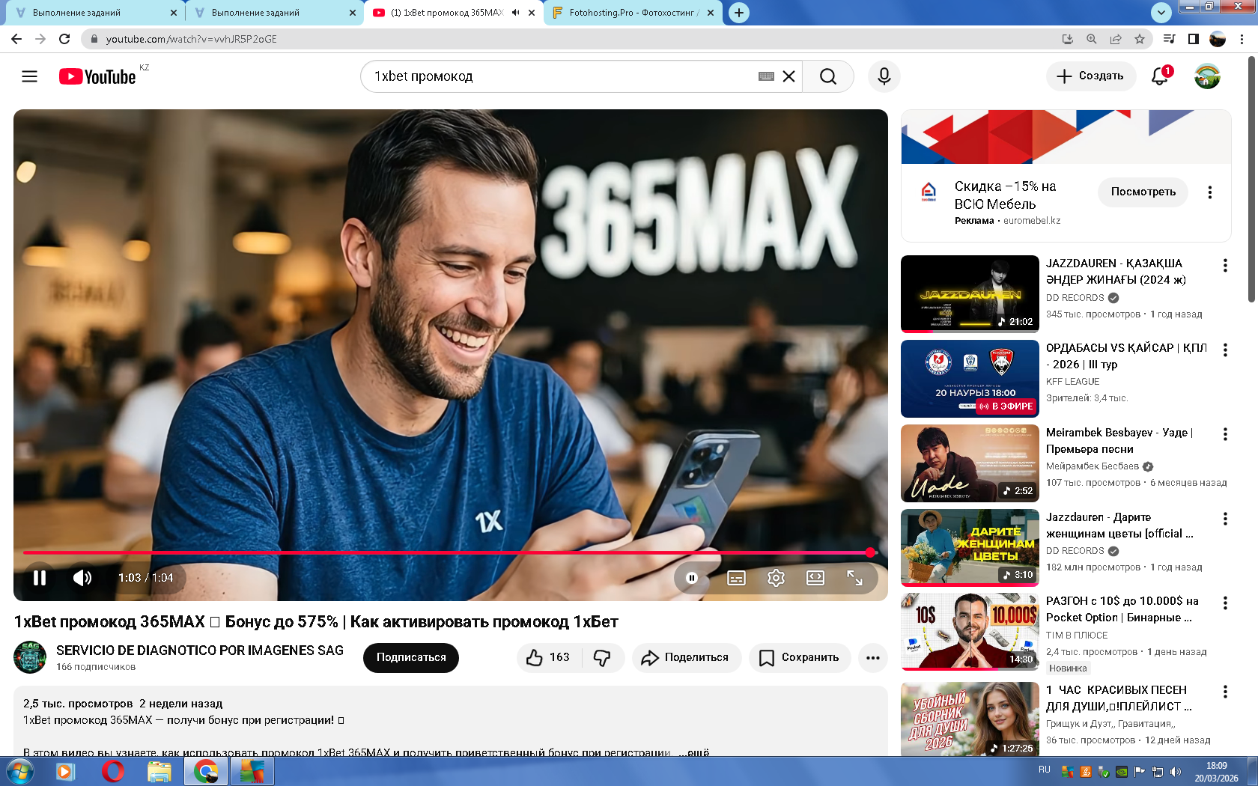Open the Windows Start menu
1258x786 pixels.
[19, 771]
